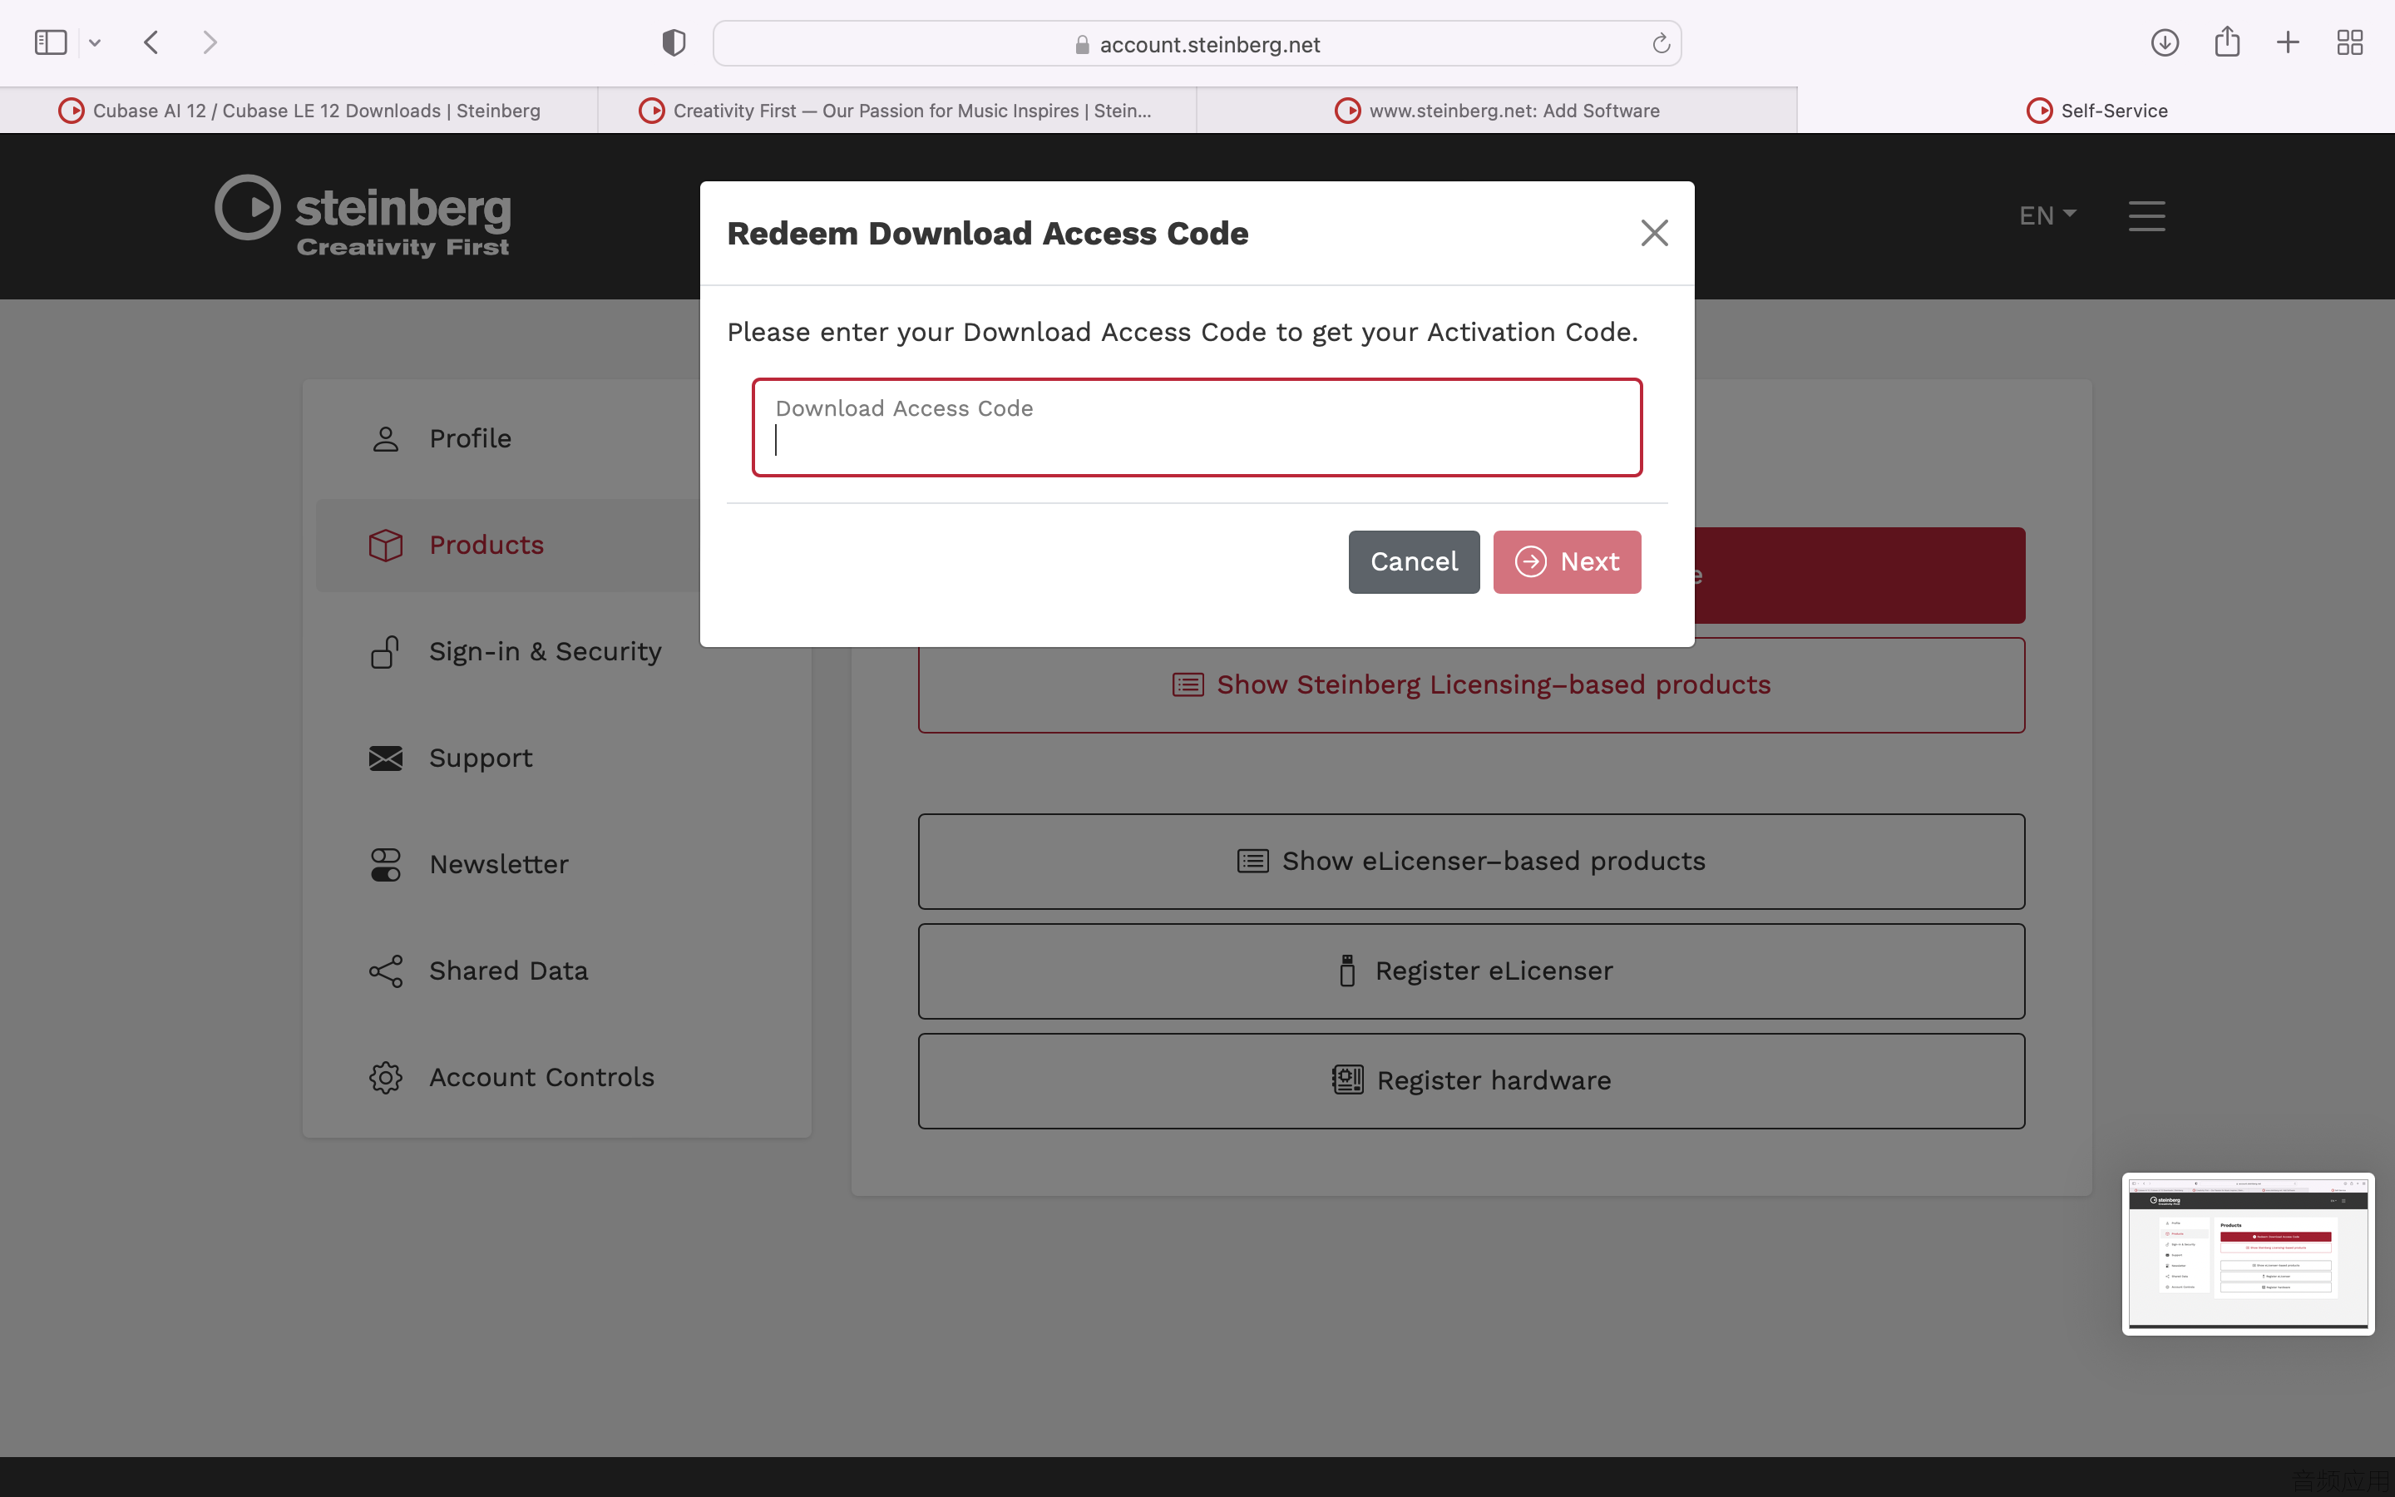Show eLicenser-based products
This screenshot has width=2395, height=1497.
1470,862
